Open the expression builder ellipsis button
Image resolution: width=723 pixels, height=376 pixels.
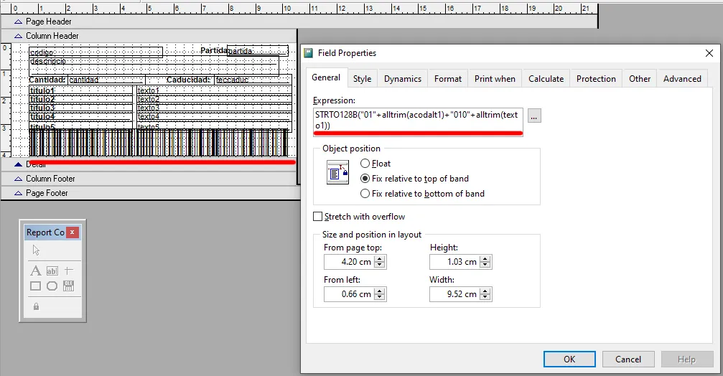535,116
